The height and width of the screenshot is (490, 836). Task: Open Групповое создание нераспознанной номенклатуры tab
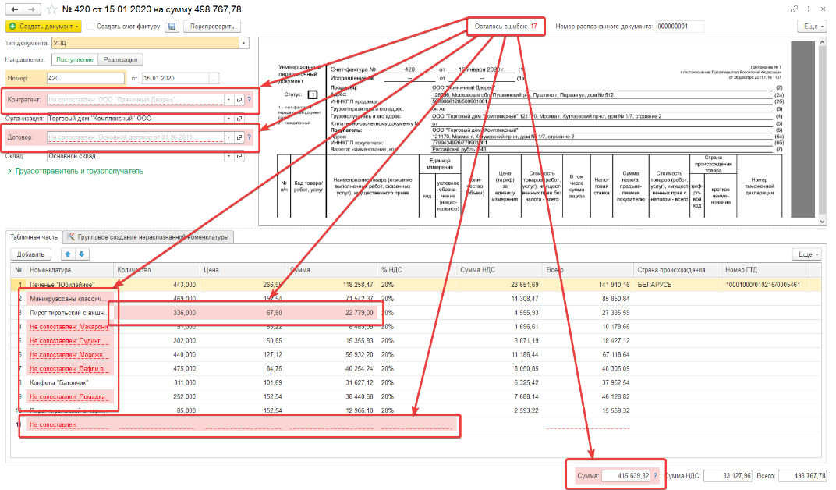147,236
